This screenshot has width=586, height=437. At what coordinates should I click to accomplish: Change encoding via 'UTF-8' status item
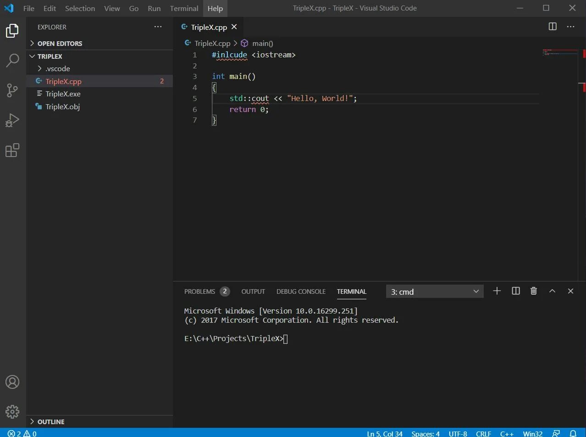tap(458, 433)
